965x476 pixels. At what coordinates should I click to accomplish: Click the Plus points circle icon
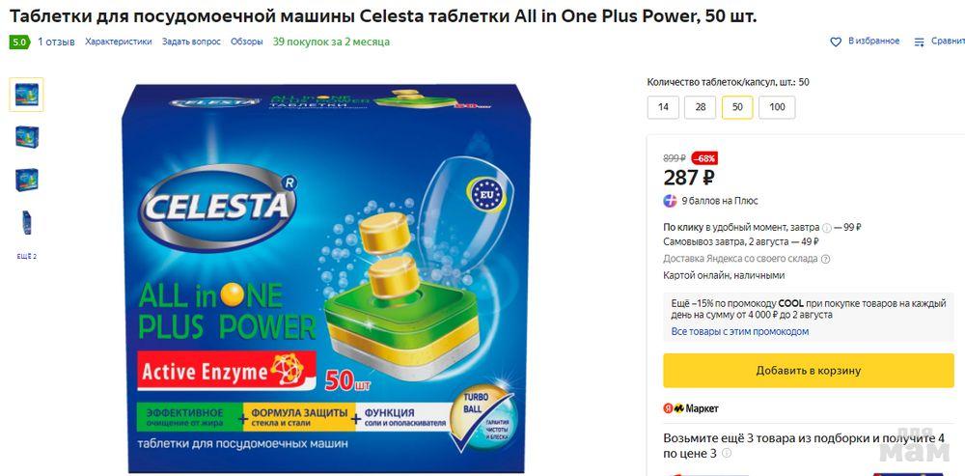(670, 201)
